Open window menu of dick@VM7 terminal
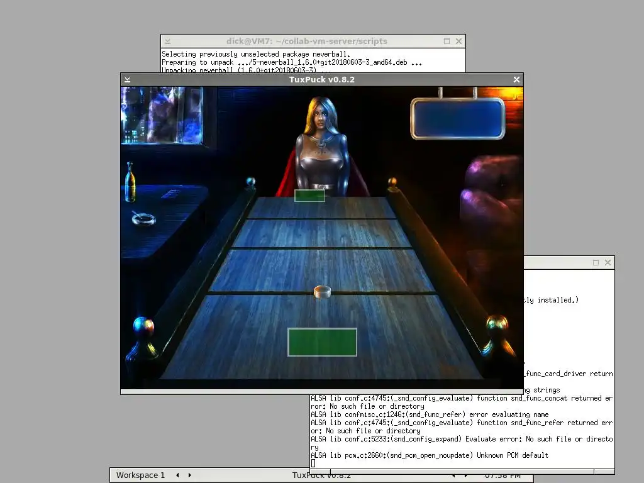 [167, 42]
